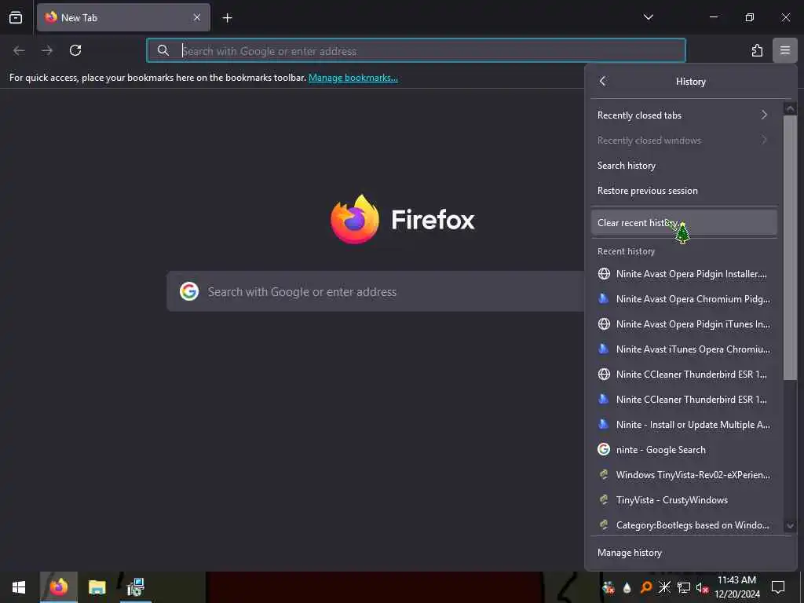Click installer app icon in taskbar
The image size is (804, 603).
tap(136, 587)
